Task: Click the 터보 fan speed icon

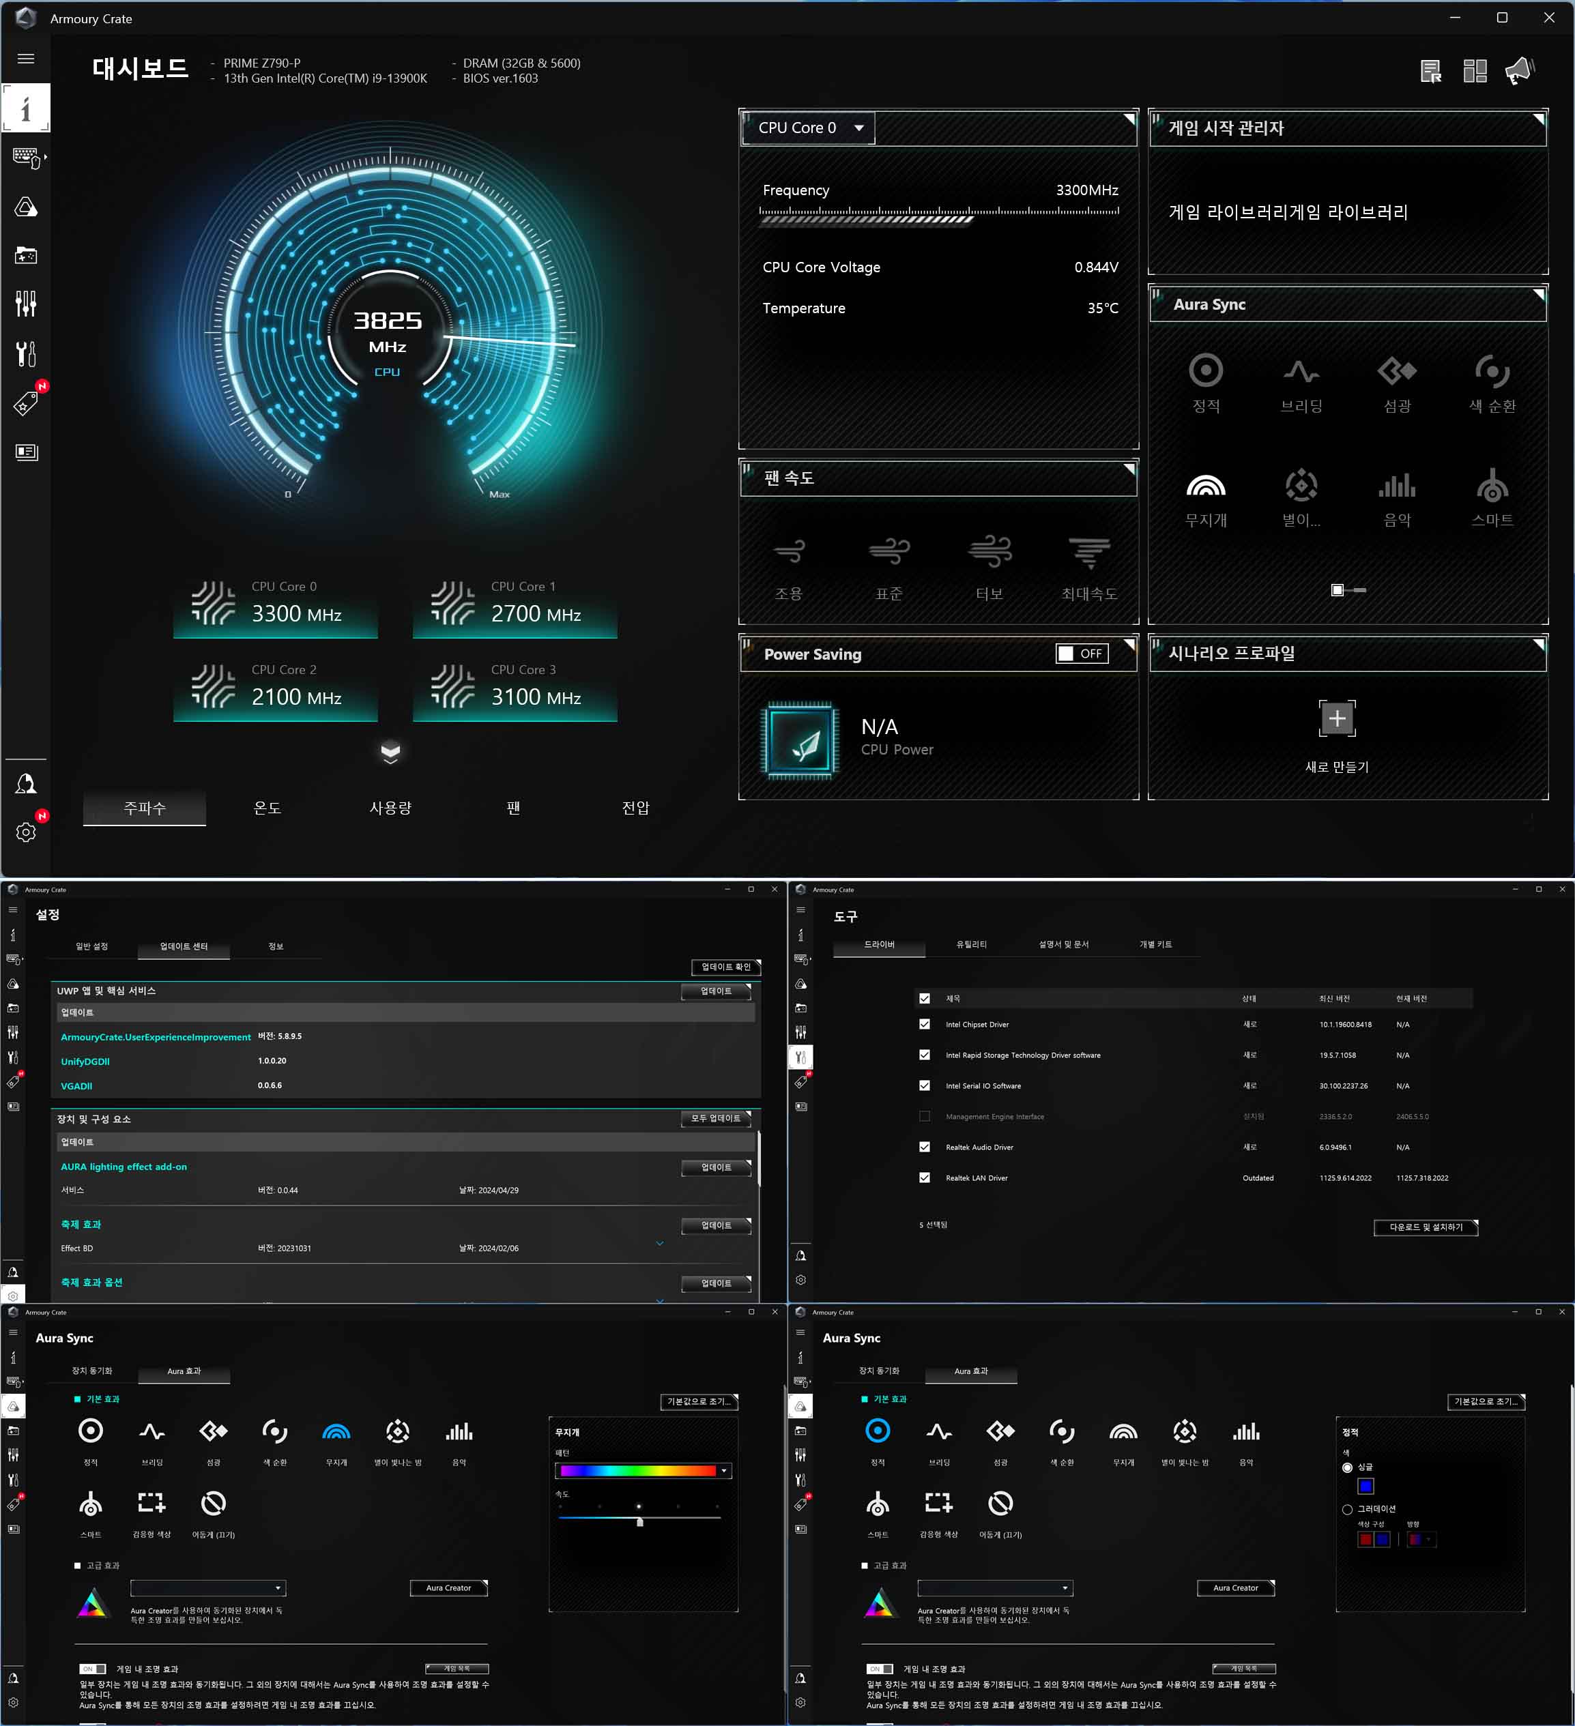Action: pos(989,551)
